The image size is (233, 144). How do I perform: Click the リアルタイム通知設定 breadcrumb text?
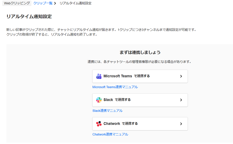pos(76,3)
